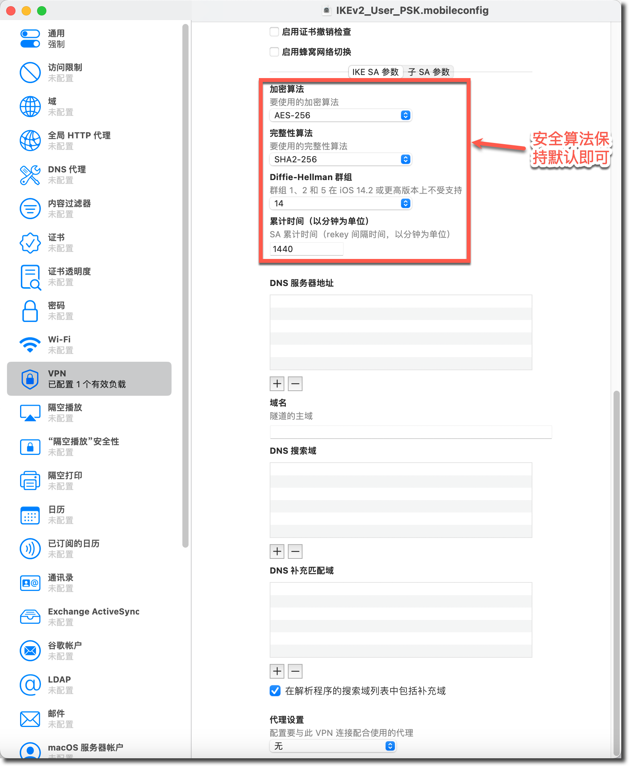Image resolution: width=629 pixels, height=766 pixels.
Task: Enable the 启用证书撤销检查 checkbox
Action: pos(274,32)
